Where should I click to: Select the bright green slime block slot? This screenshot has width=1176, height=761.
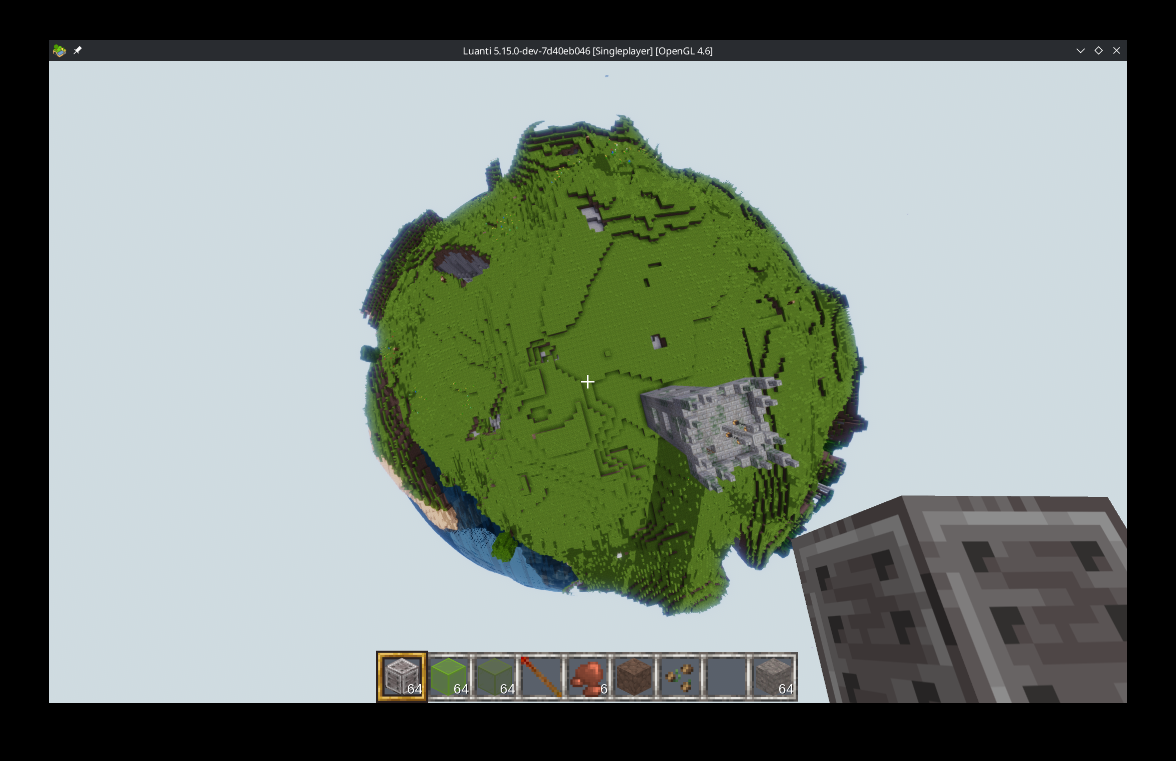449,676
